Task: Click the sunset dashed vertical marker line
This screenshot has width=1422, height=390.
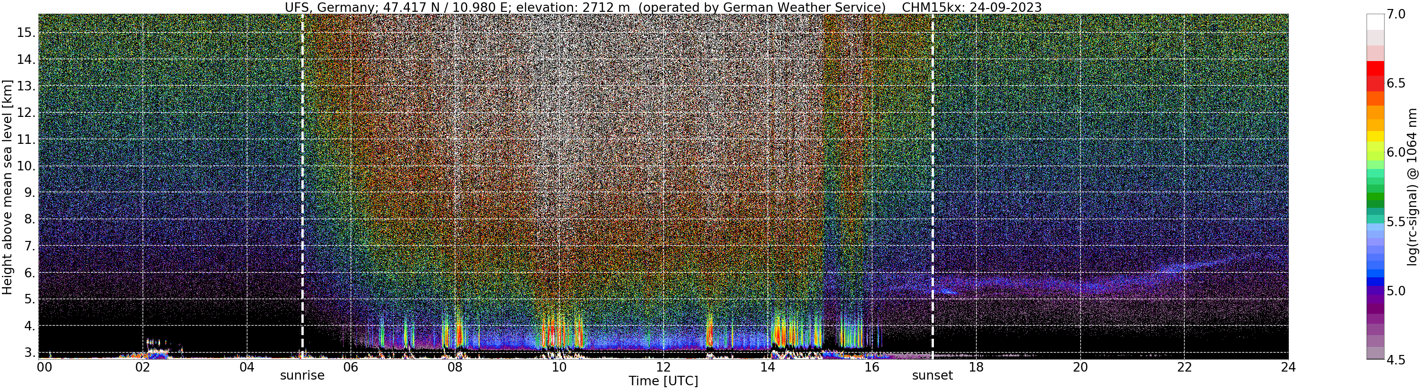Action: click(933, 186)
